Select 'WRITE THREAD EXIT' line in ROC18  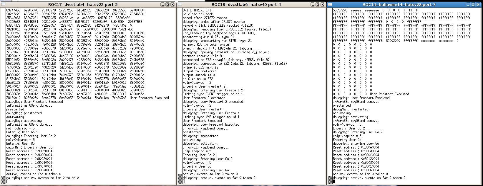[x=198, y=10]
